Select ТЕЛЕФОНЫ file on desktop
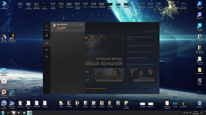The width and height of the screenshot is (206, 115). (x=37, y=104)
